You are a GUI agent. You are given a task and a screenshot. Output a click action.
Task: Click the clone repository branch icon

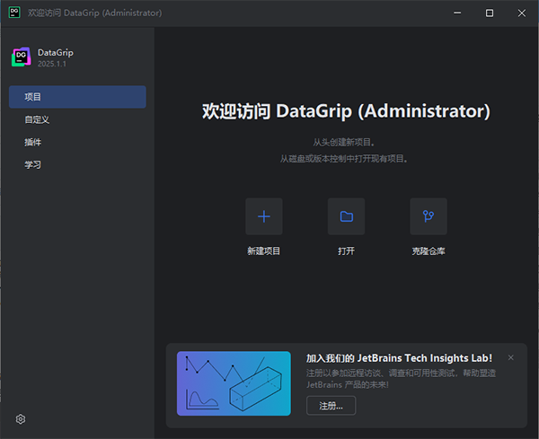point(429,216)
